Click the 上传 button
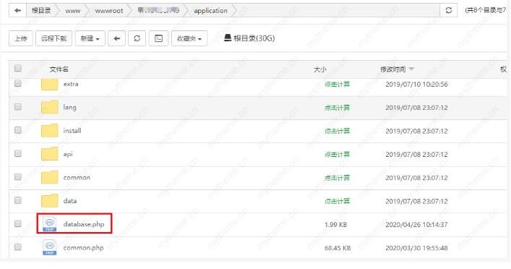Screen dimensions: 511x269 21,38
